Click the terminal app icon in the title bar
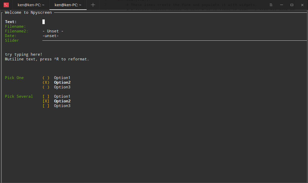This screenshot has width=308, height=183. click(x=6, y=5)
